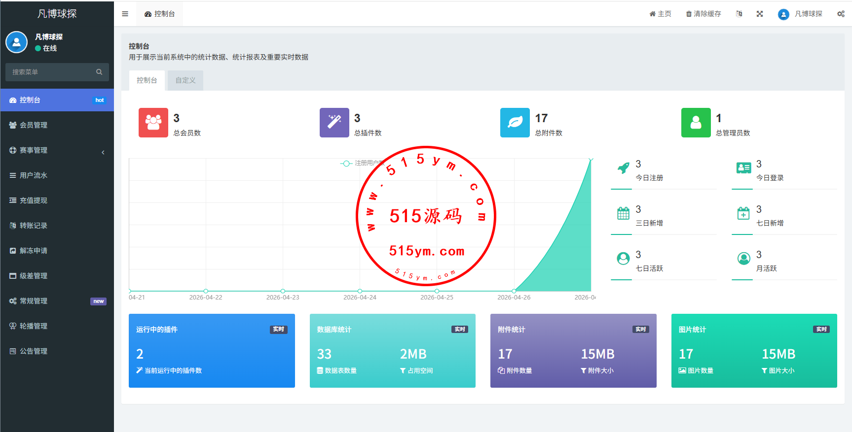Click the fullscreen expand icon in header

coord(760,14)
